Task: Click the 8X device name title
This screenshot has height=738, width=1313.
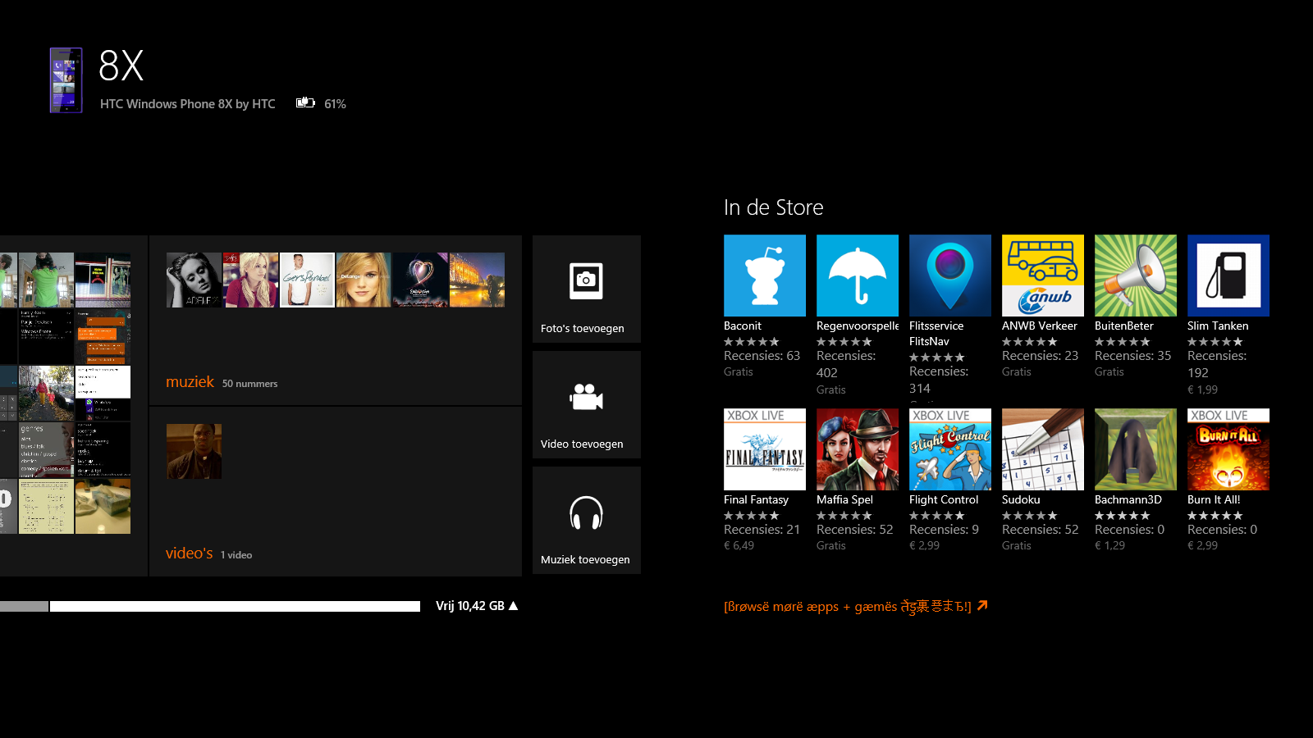Action: [121, 66]
